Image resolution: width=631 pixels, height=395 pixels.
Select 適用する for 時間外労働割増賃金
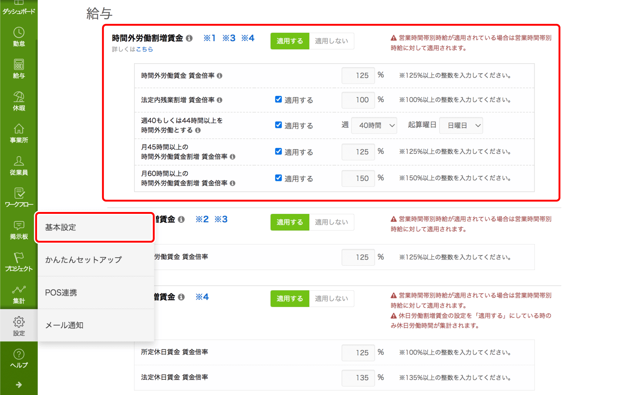pos(290,41)
